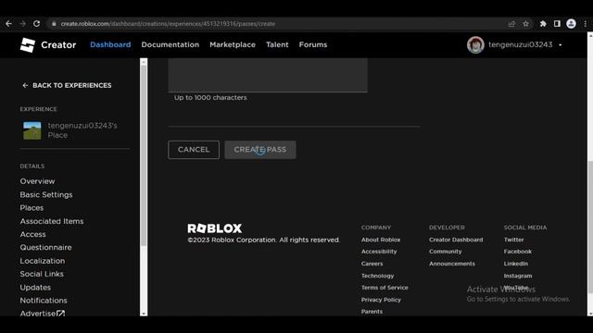Click Back to Experiences link
This screenshot has height=333, width=593.
coord(67,86)
